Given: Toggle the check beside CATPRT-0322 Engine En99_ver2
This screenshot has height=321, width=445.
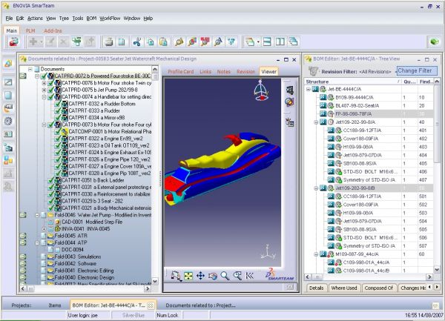Looking at the screenshot, I should coord(58,139).
